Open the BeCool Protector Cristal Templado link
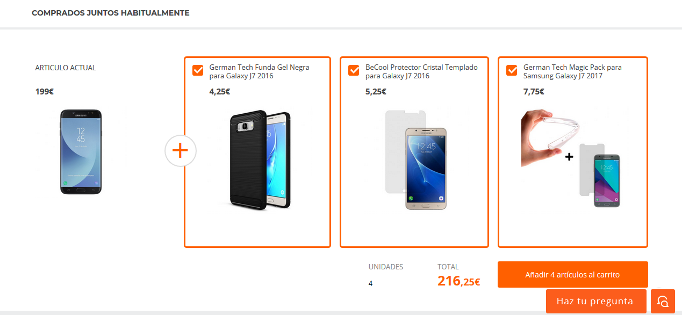 tap(421, 71)
